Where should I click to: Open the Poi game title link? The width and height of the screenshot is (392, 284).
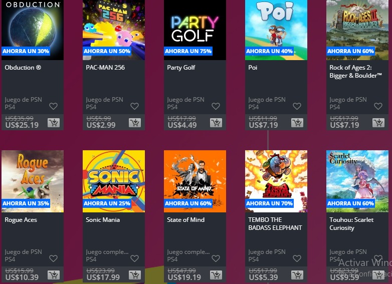(253, 68)
